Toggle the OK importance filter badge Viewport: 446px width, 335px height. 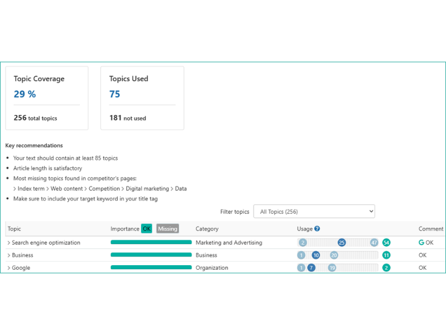point(146,228)
